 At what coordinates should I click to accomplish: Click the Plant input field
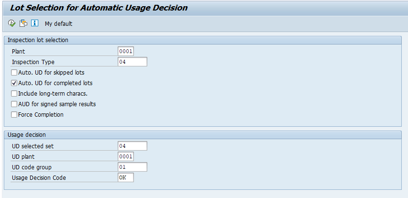[x=126, y=51]
